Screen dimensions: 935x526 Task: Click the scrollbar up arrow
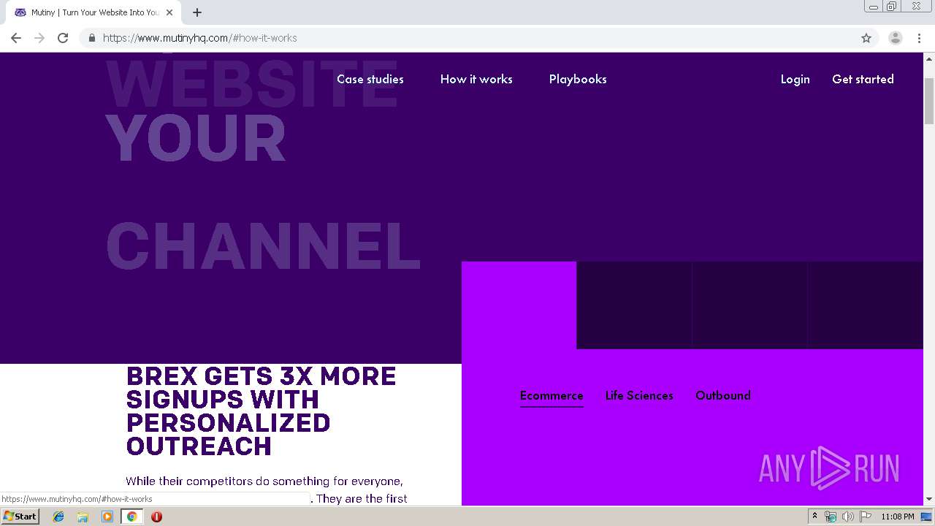(x=929, y=58)
